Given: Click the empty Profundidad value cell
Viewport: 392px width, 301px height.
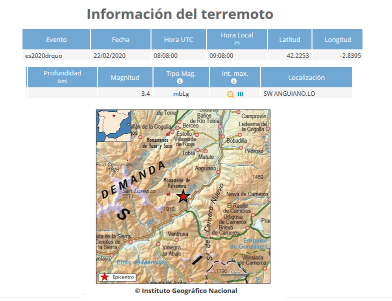Looking at the screenshot, I should (62, 93).
